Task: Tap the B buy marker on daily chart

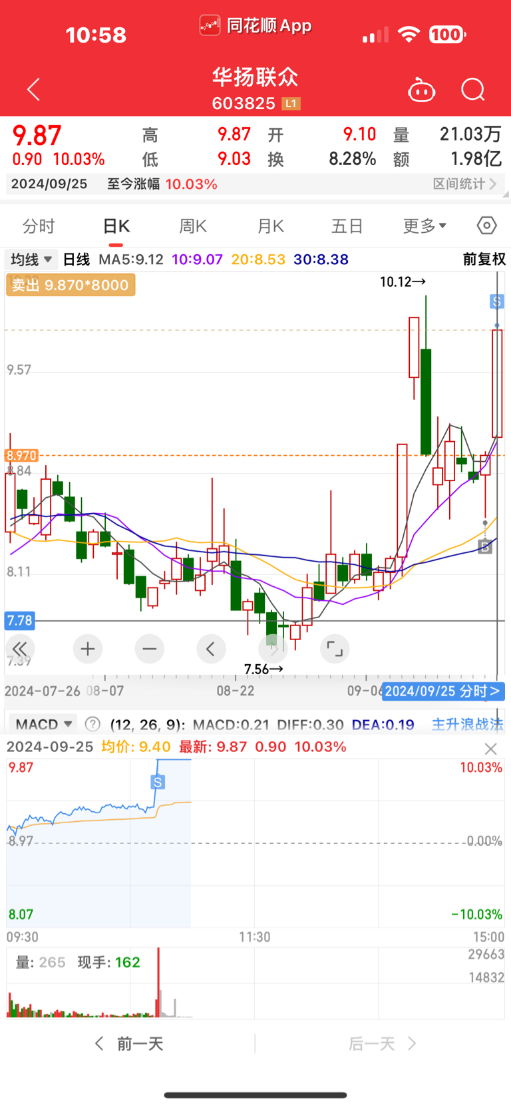Action: coord(486,547)
